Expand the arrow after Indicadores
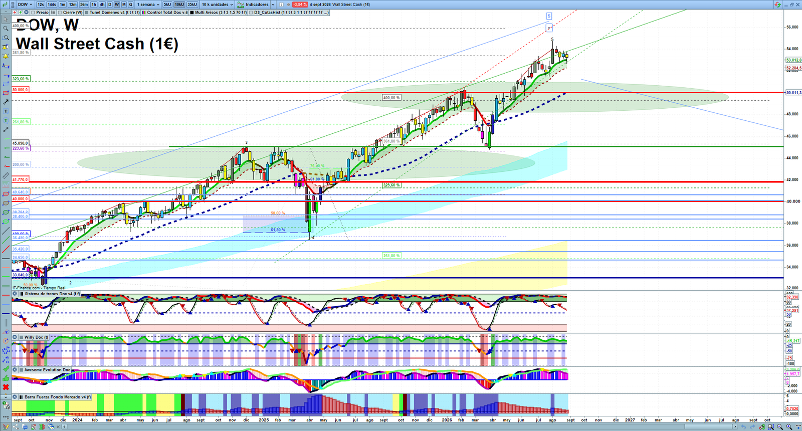Screen dimensions: 802x431 point(273,5)
